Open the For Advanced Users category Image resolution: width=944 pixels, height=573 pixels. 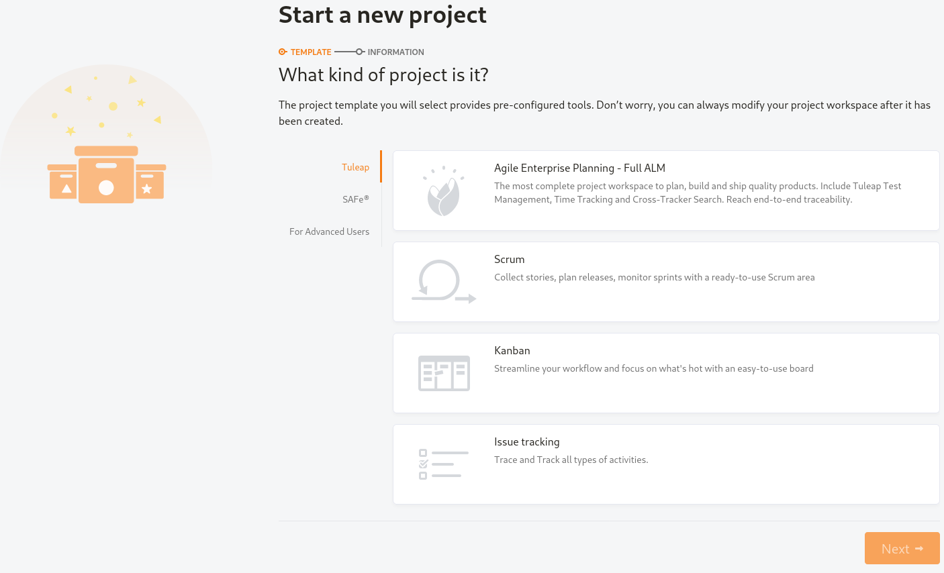(x=329, y=231)
